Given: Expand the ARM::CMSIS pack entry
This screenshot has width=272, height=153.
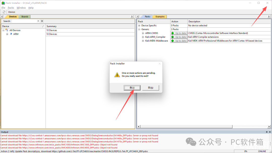Looking at the screenshot, I should [143, 33].
